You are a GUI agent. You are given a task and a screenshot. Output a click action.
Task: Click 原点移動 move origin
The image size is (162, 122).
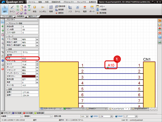click(x=101, y=13)
